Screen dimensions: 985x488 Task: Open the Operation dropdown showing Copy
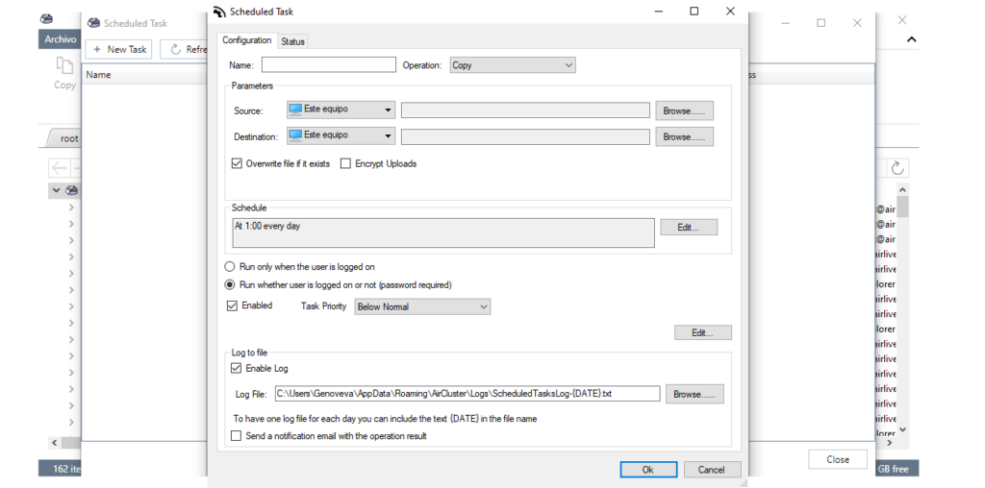(x=512, y=65)
